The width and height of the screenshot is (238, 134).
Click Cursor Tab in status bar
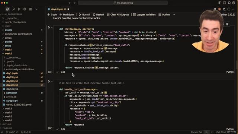[196, 132]
